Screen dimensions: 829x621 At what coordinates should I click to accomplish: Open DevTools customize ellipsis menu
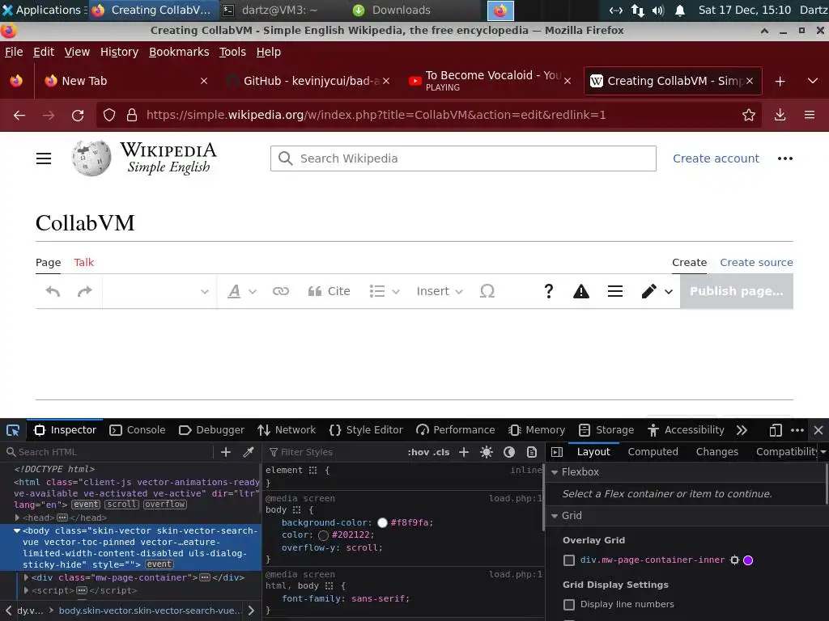click(797, 430)
